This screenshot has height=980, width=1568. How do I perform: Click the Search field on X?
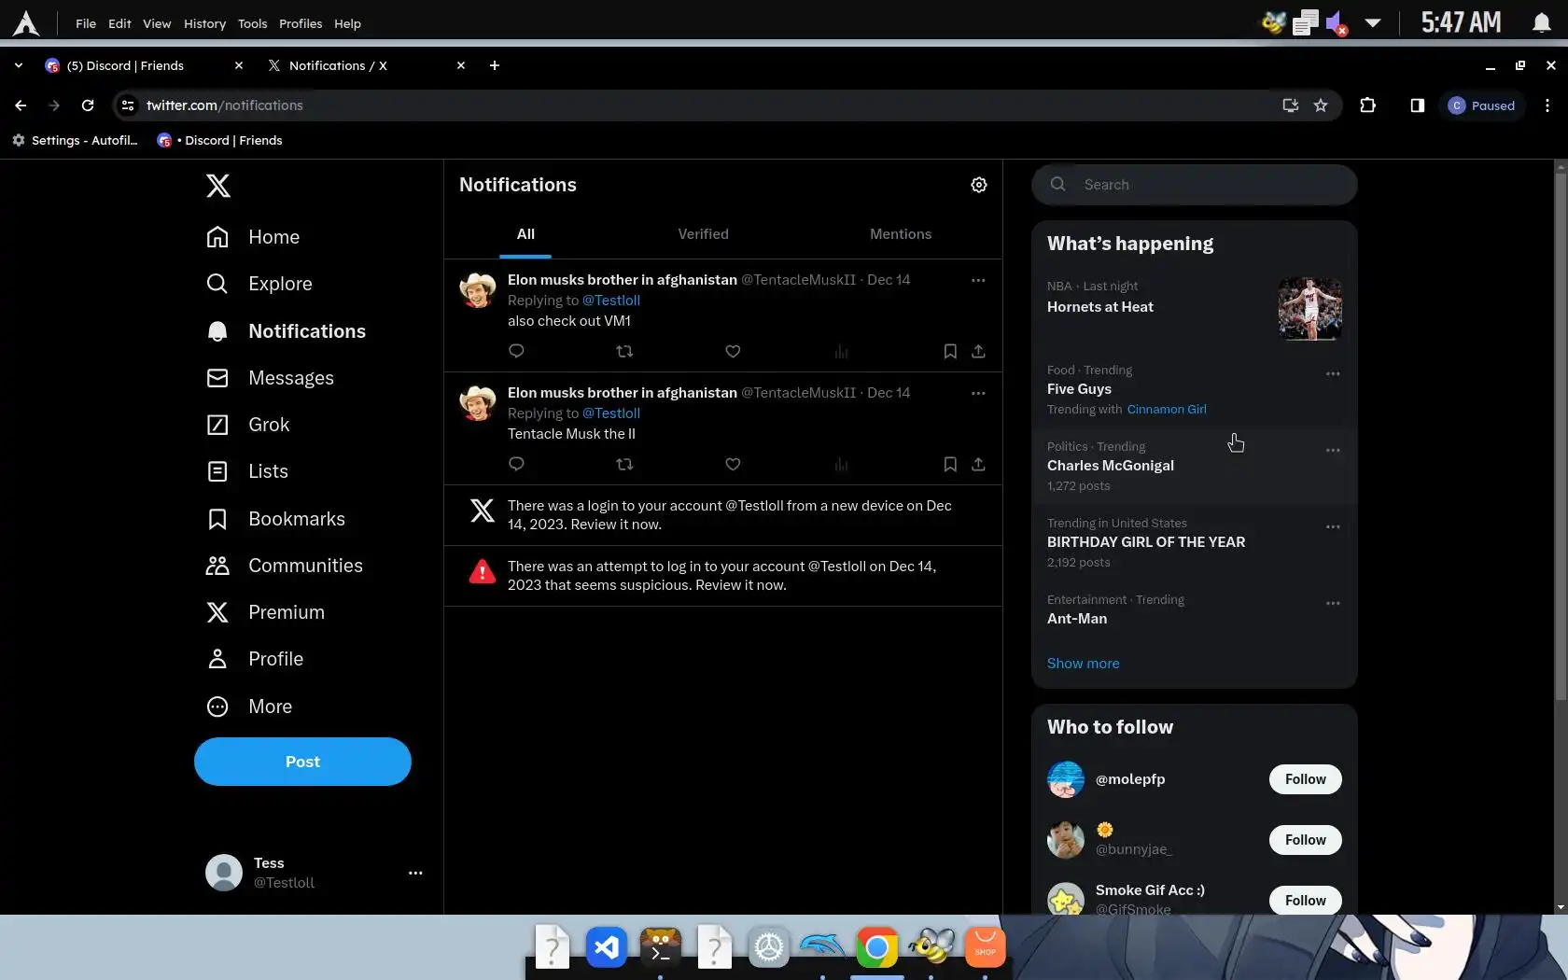tap(1195, 185)
